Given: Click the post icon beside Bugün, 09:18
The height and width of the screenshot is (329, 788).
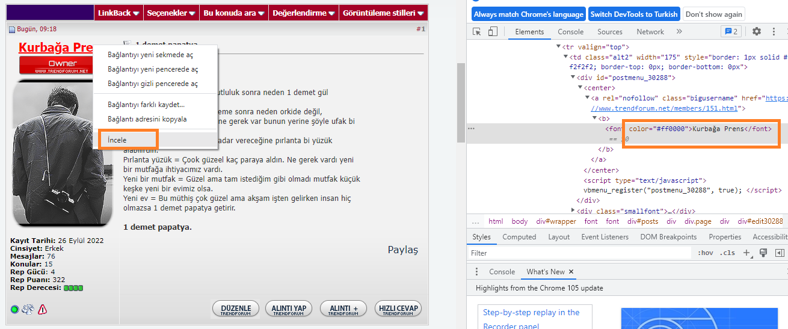Looking at the screenshot, I should 11,29.
